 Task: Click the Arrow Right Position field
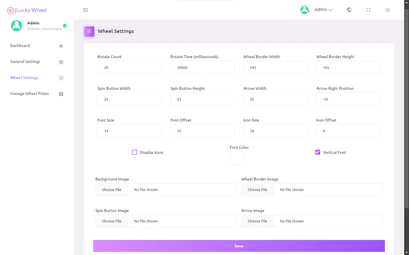tap(349, 99)
